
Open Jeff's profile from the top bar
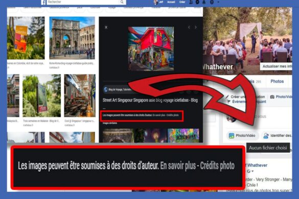tap(158, 2)
